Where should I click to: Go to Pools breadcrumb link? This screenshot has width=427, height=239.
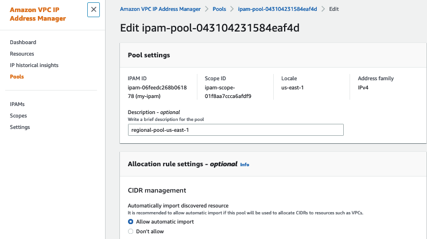click(219, 9)
